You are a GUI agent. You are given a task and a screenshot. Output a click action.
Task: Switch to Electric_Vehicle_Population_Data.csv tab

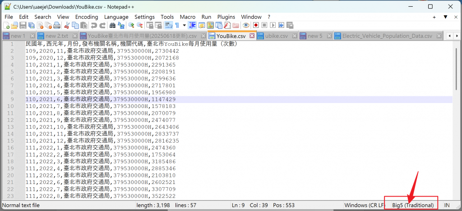(387, 36)
